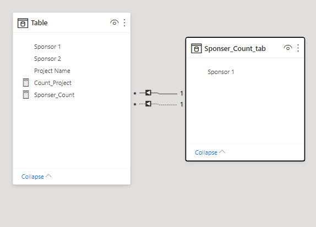
Task: Click the '1' cardinality on the solid relationship
Action: point(182,93)
